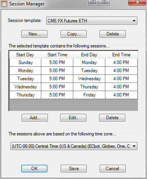
Task: Delete the selected session row
Action: [x=112, y=118]
